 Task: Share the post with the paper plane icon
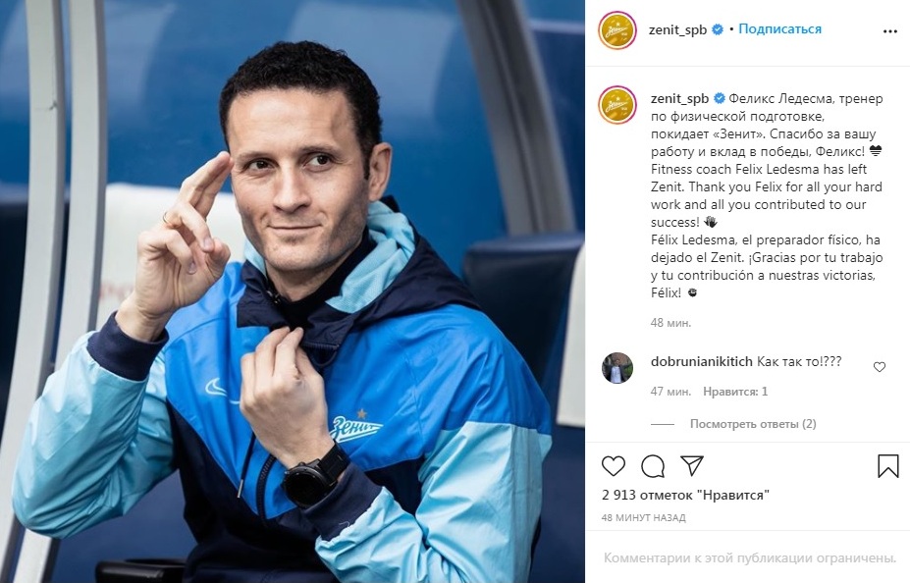(692, 465)
